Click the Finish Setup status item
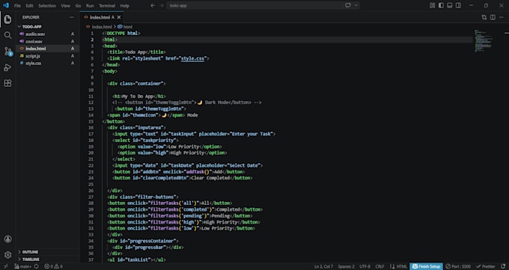 pos(426,266)
